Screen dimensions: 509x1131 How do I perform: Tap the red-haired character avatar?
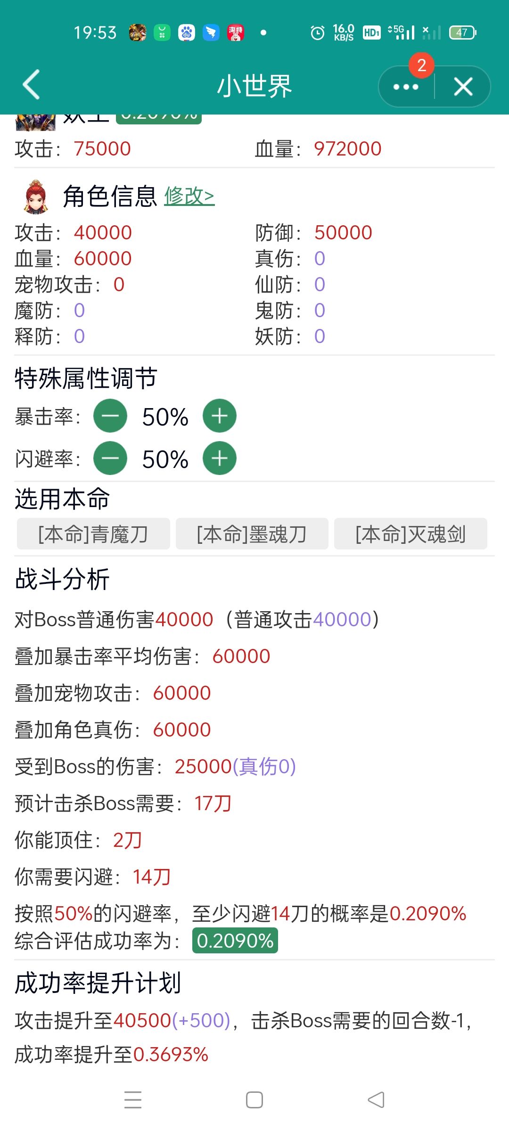[x=35, y=196]
